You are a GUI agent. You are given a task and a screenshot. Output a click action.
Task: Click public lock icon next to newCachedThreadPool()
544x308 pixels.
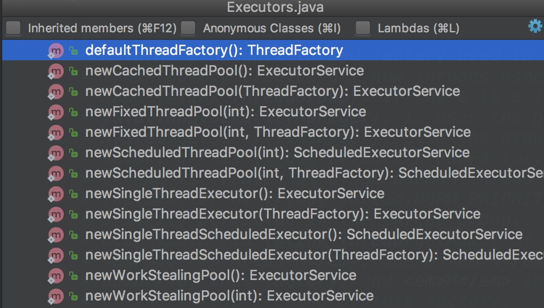tap(73, 71)
